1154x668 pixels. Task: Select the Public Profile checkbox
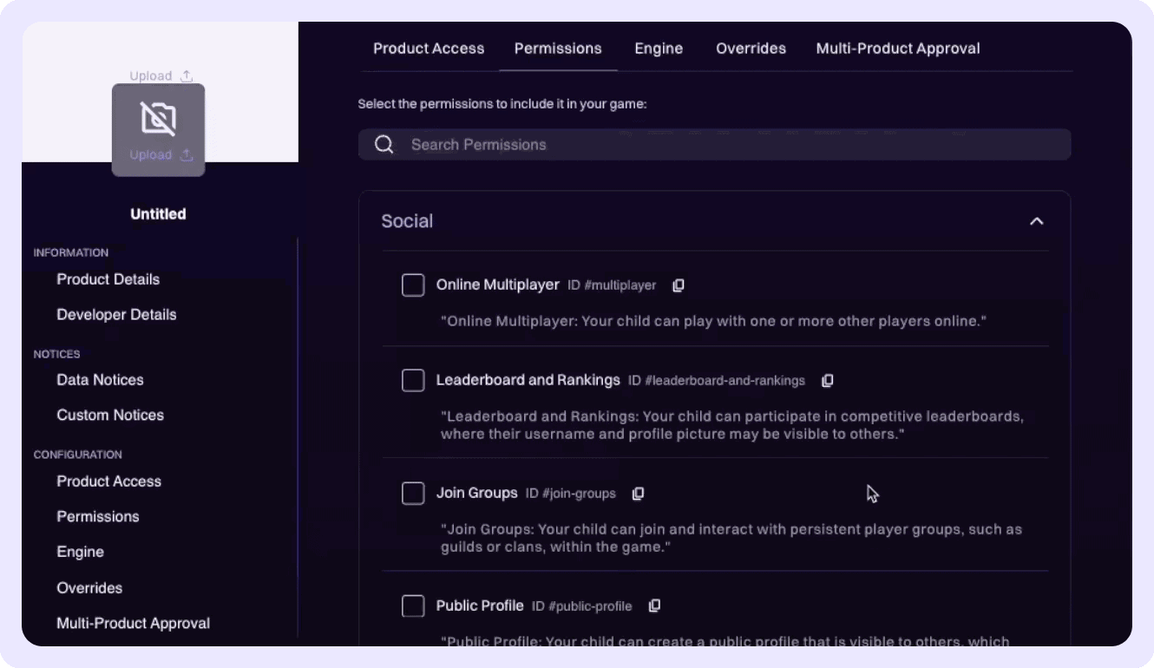pos(413,606)
